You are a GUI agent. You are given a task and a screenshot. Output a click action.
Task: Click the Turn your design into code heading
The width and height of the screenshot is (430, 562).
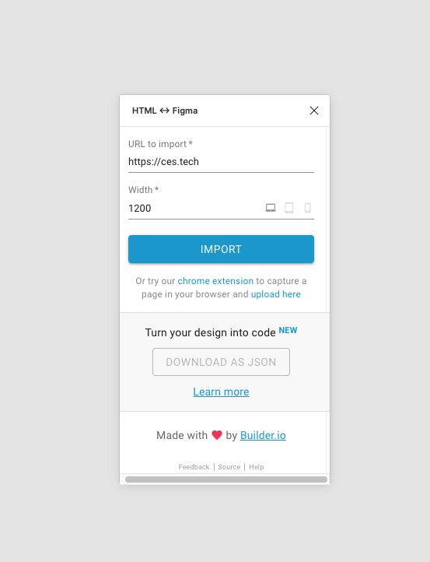click(210, 332)
